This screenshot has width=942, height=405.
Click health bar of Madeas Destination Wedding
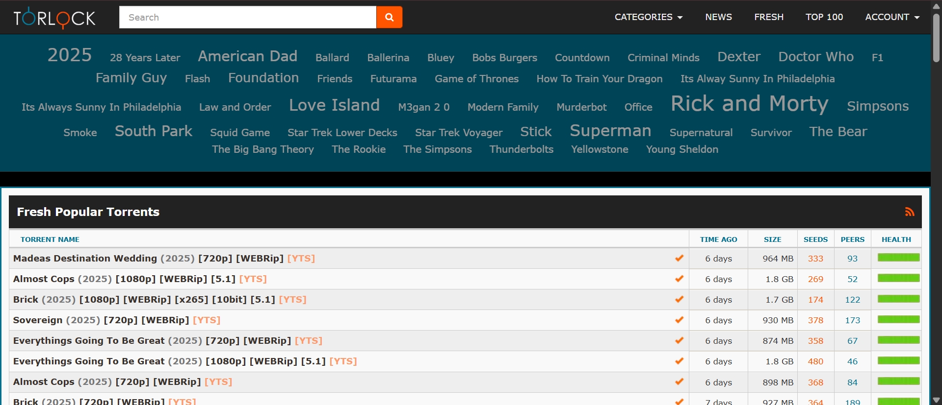click(x=898, y=258)
